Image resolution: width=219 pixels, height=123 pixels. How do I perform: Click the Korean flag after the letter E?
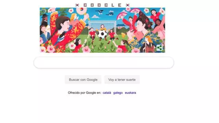[x=128, y=5]
